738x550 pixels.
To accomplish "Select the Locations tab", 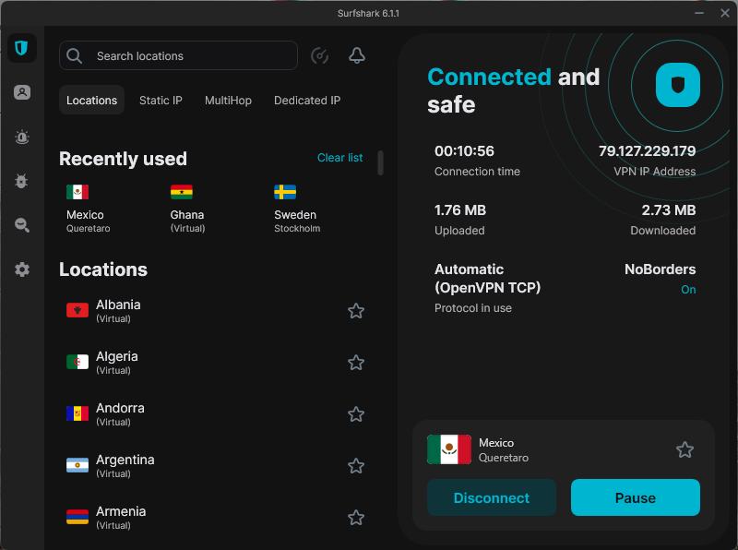I will 91,100.
